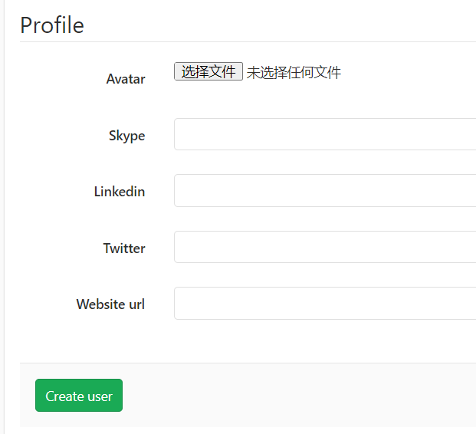
Task: Click into the Linkedin text box
Action: click(325, 190)
